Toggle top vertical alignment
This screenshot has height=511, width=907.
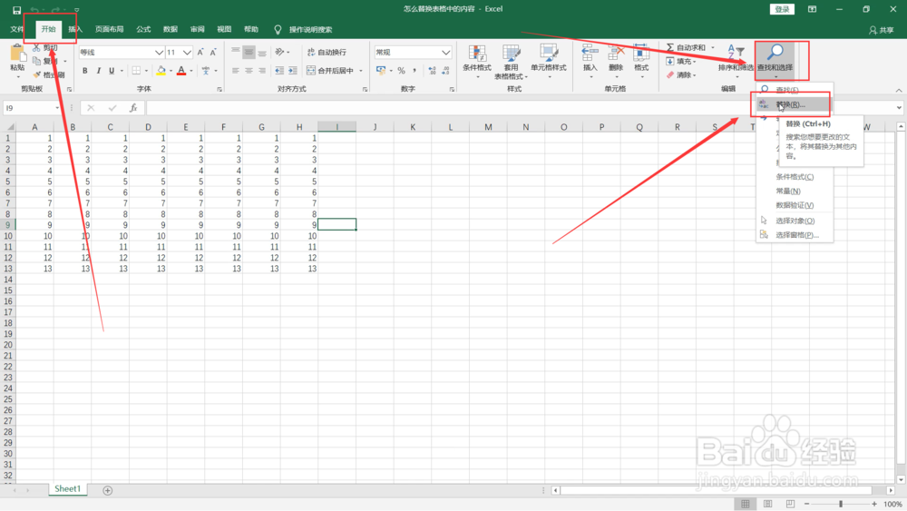pos(236,52)
